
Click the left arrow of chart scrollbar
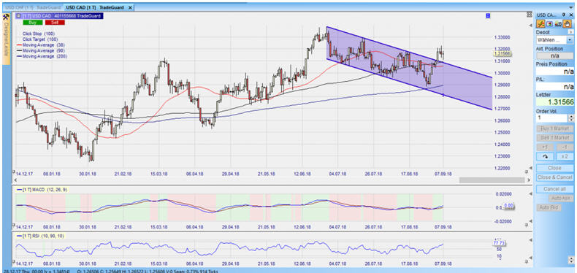(15, 180)
